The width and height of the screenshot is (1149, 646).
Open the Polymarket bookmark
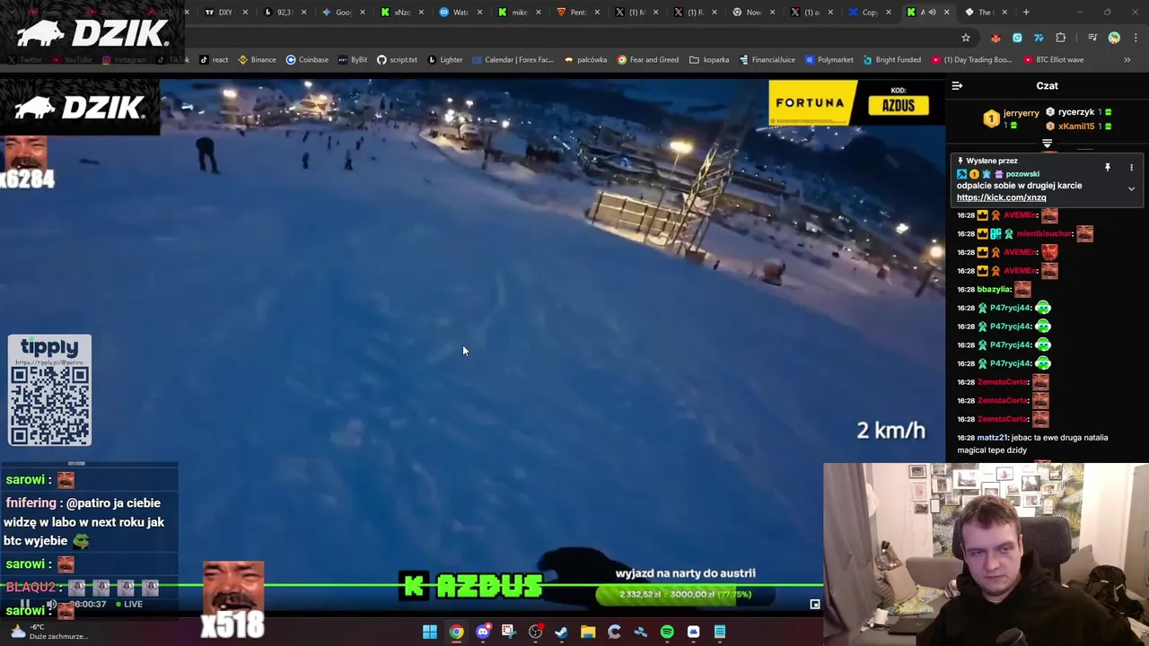click(x=829, y=60)
